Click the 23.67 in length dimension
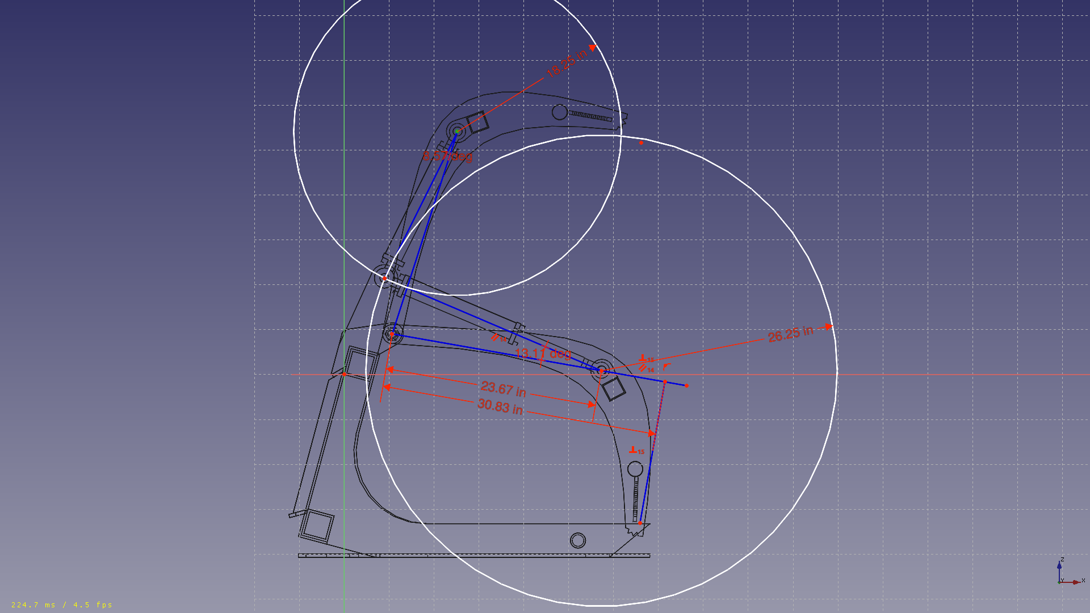This screenshot has height=613, width=1090. 503,389
